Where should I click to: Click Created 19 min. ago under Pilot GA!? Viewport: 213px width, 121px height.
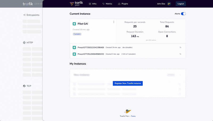tap(81, 29)
